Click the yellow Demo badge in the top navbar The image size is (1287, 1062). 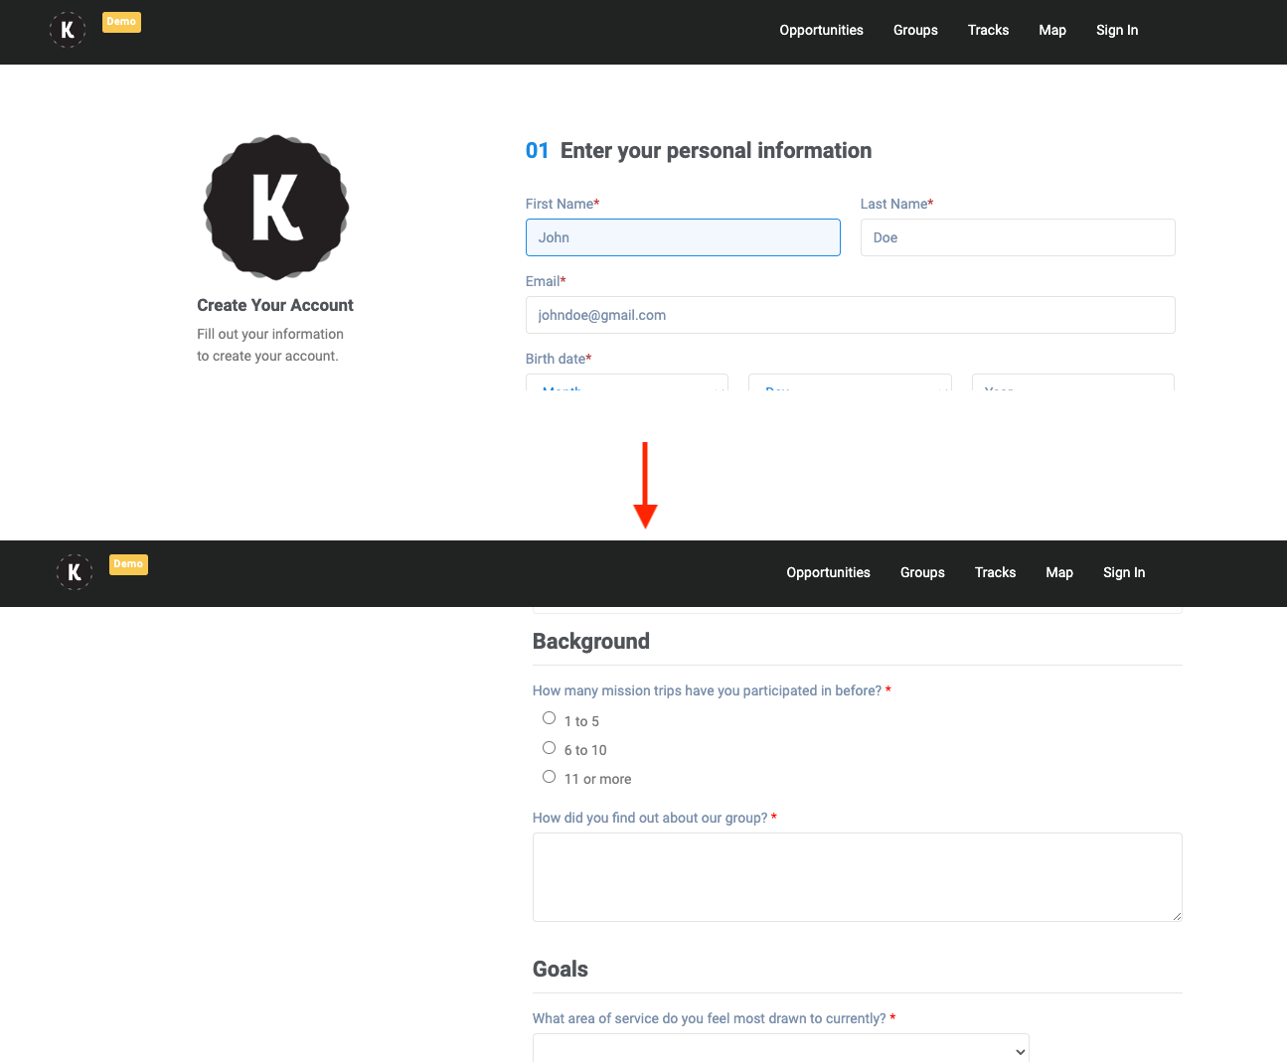pyautogui.click(x=121, y=22)
